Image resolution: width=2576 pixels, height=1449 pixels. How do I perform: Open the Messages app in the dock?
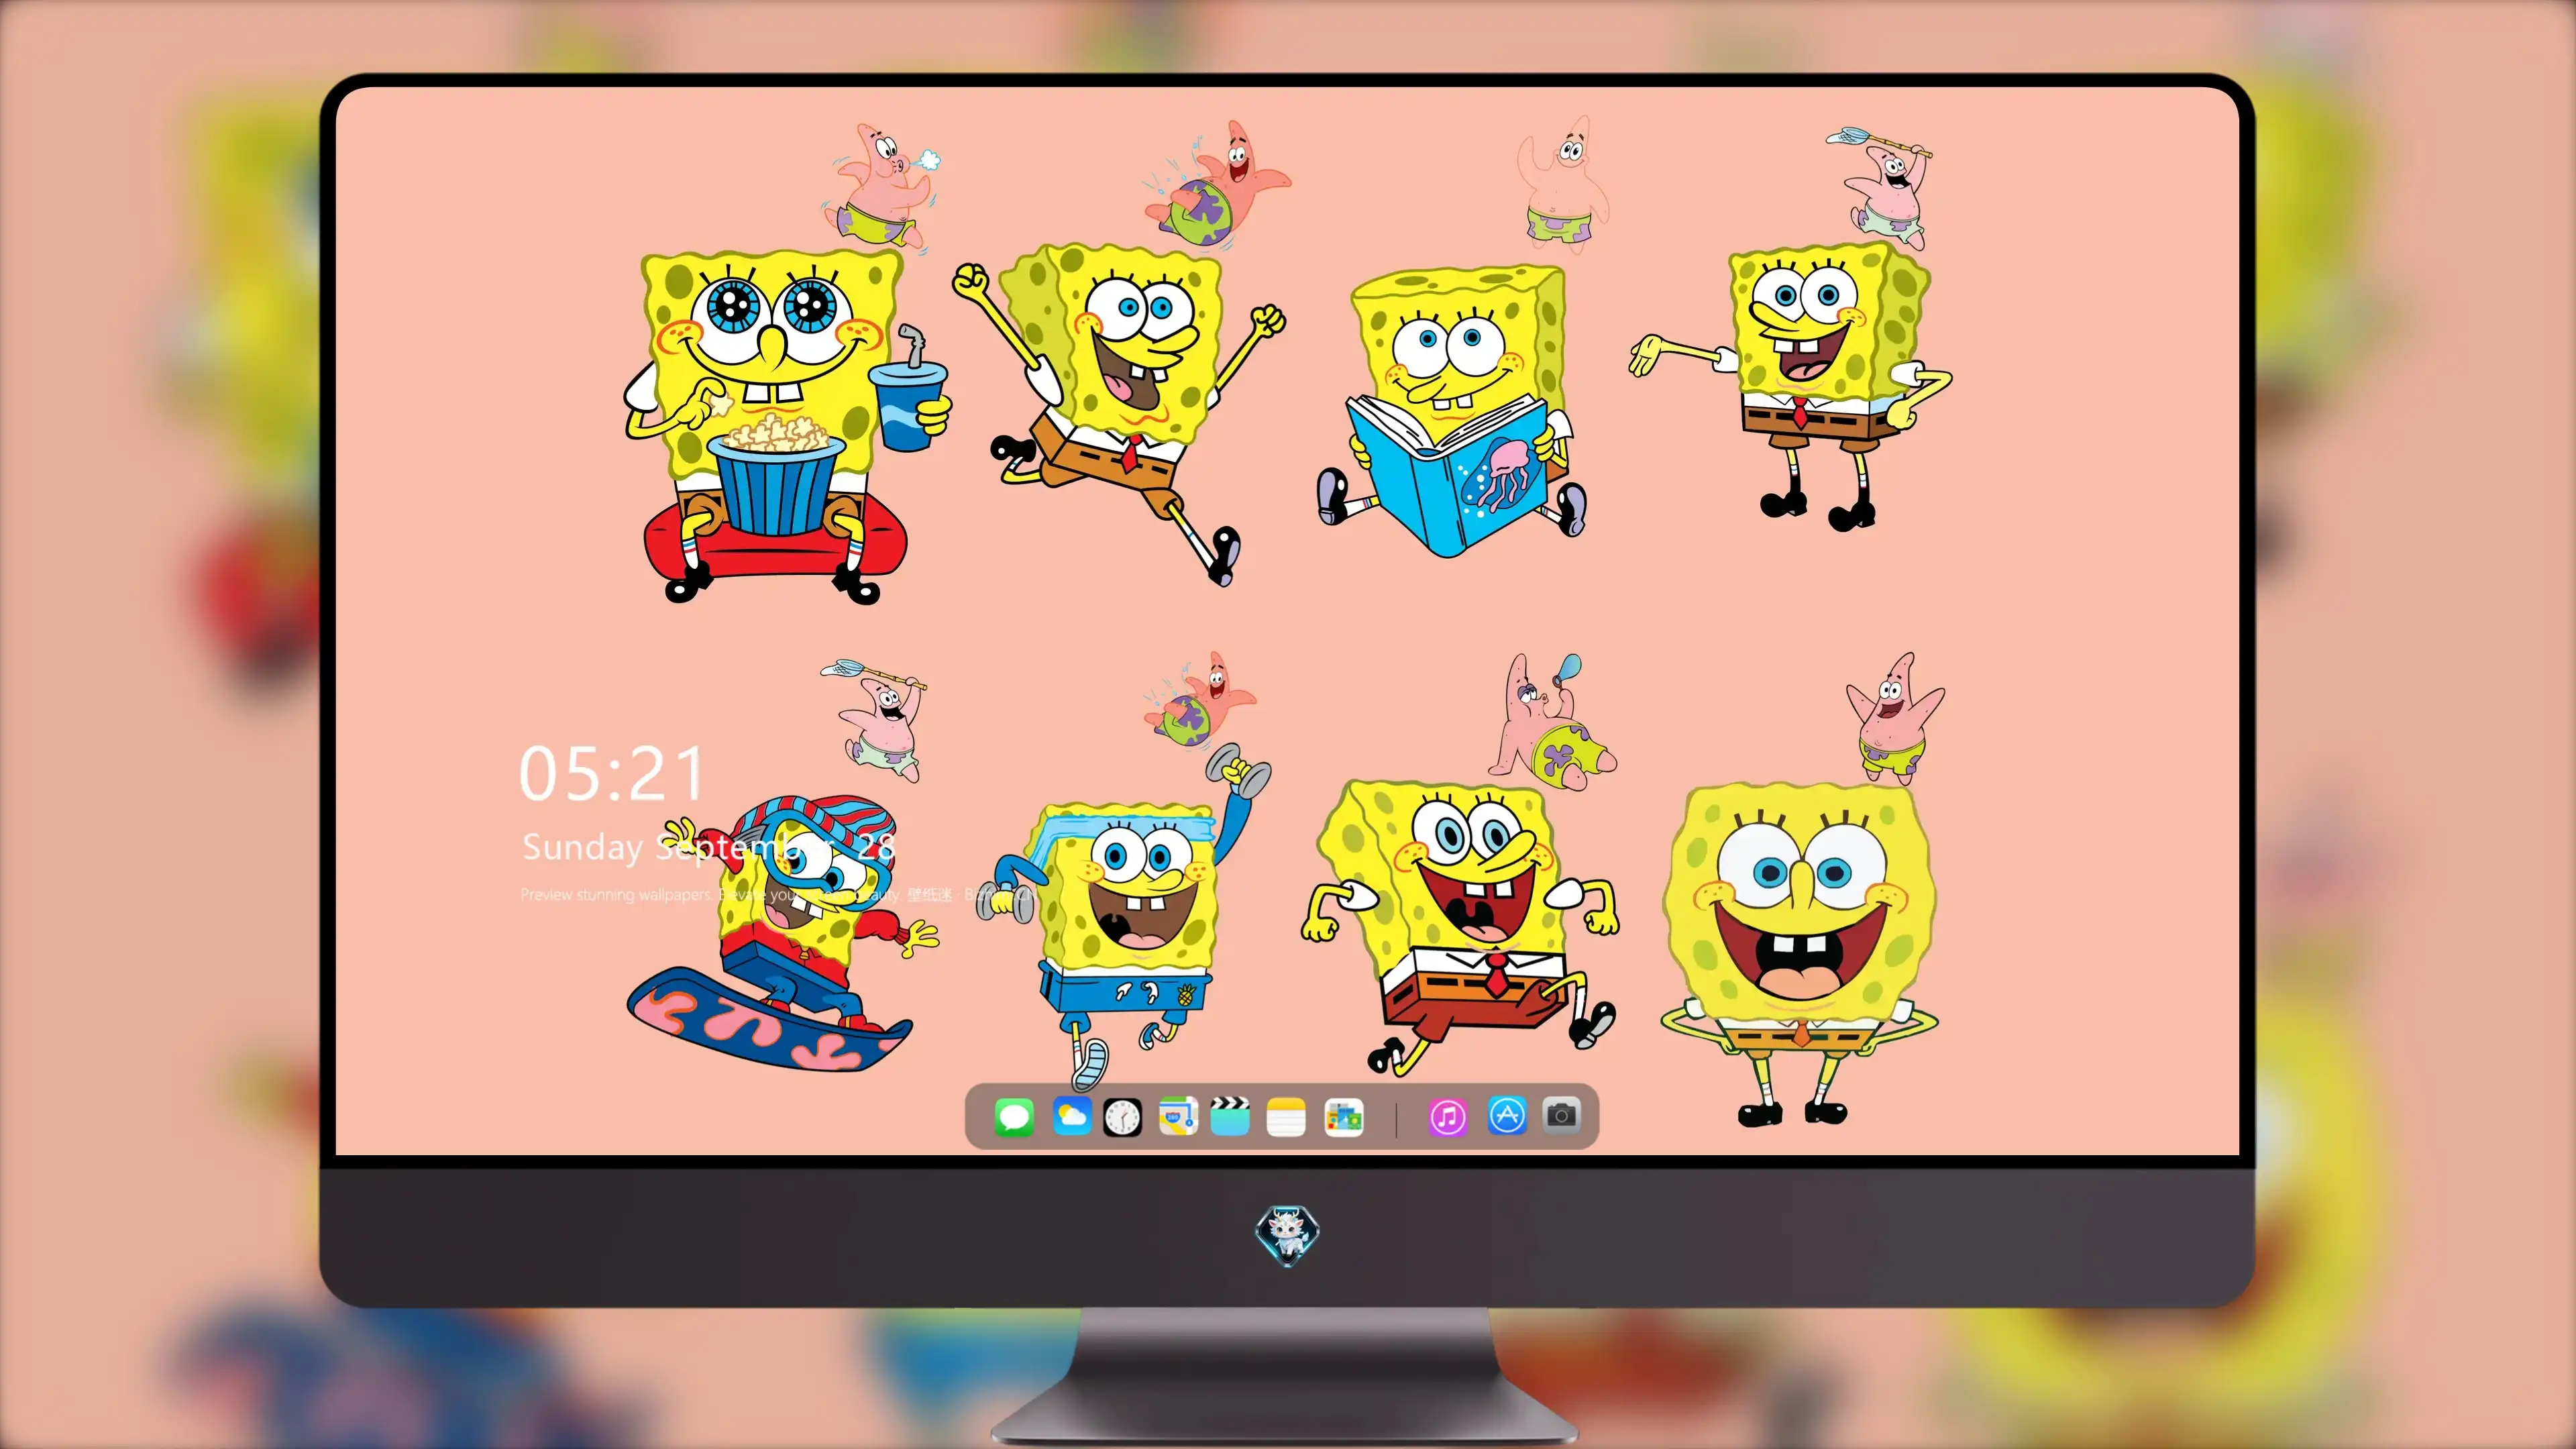pos(1014,1116)
